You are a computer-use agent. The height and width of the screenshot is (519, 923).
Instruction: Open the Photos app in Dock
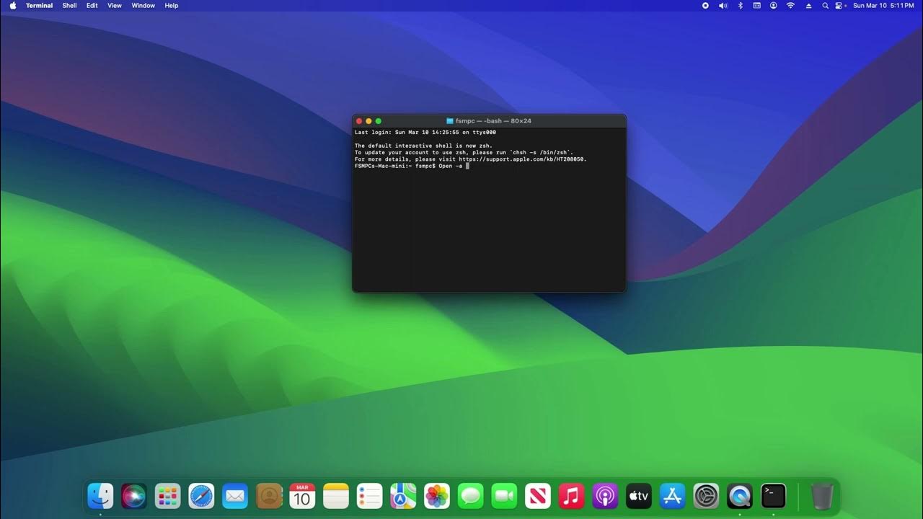[x=437, y=496]
